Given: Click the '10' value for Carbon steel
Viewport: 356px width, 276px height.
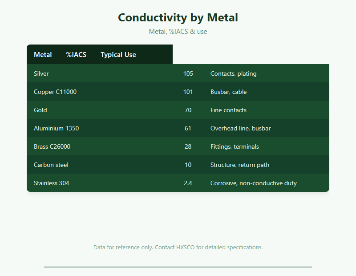Looking at the screenshot, I should pos(188,165).
